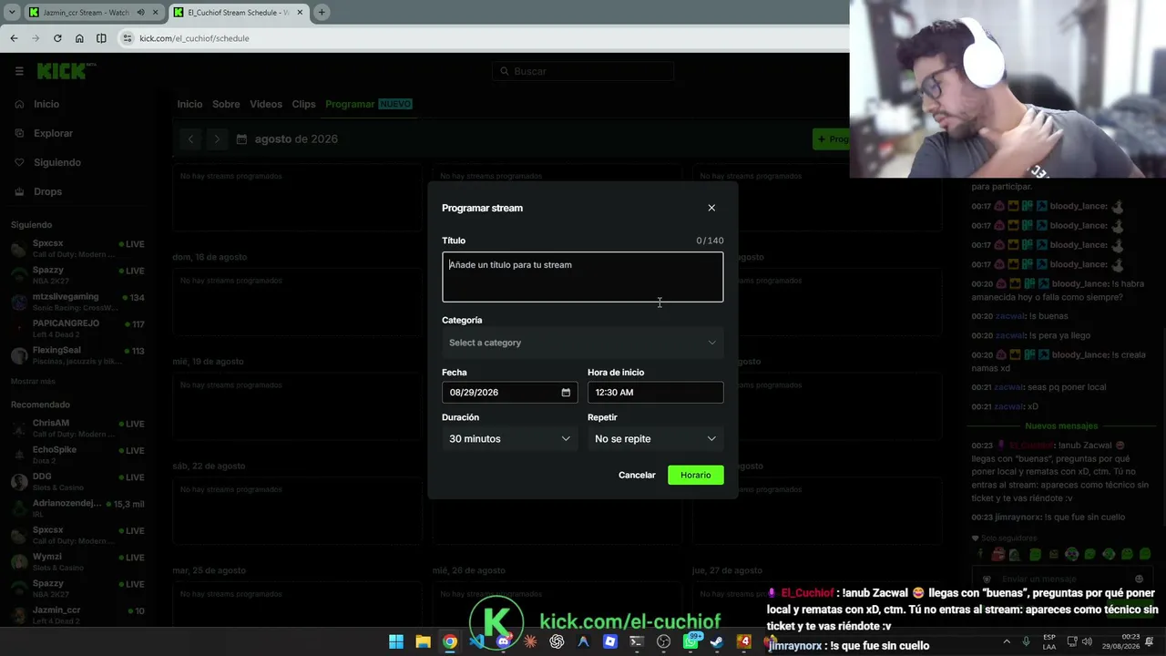
Task: Click the Kick logo
Action: (x=66, y=71)
